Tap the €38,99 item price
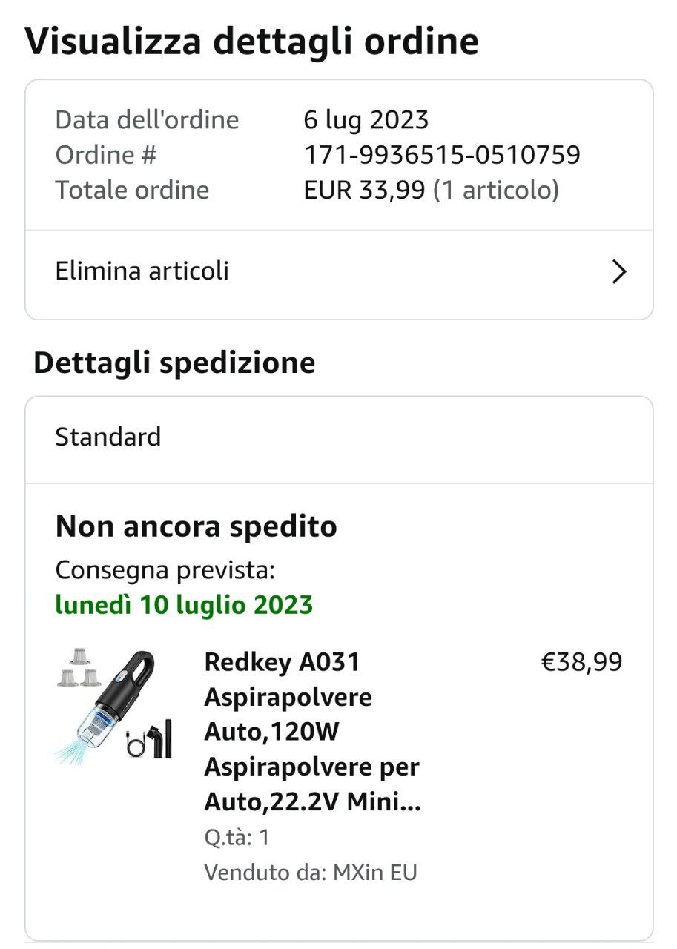 [x=581, y=662]
